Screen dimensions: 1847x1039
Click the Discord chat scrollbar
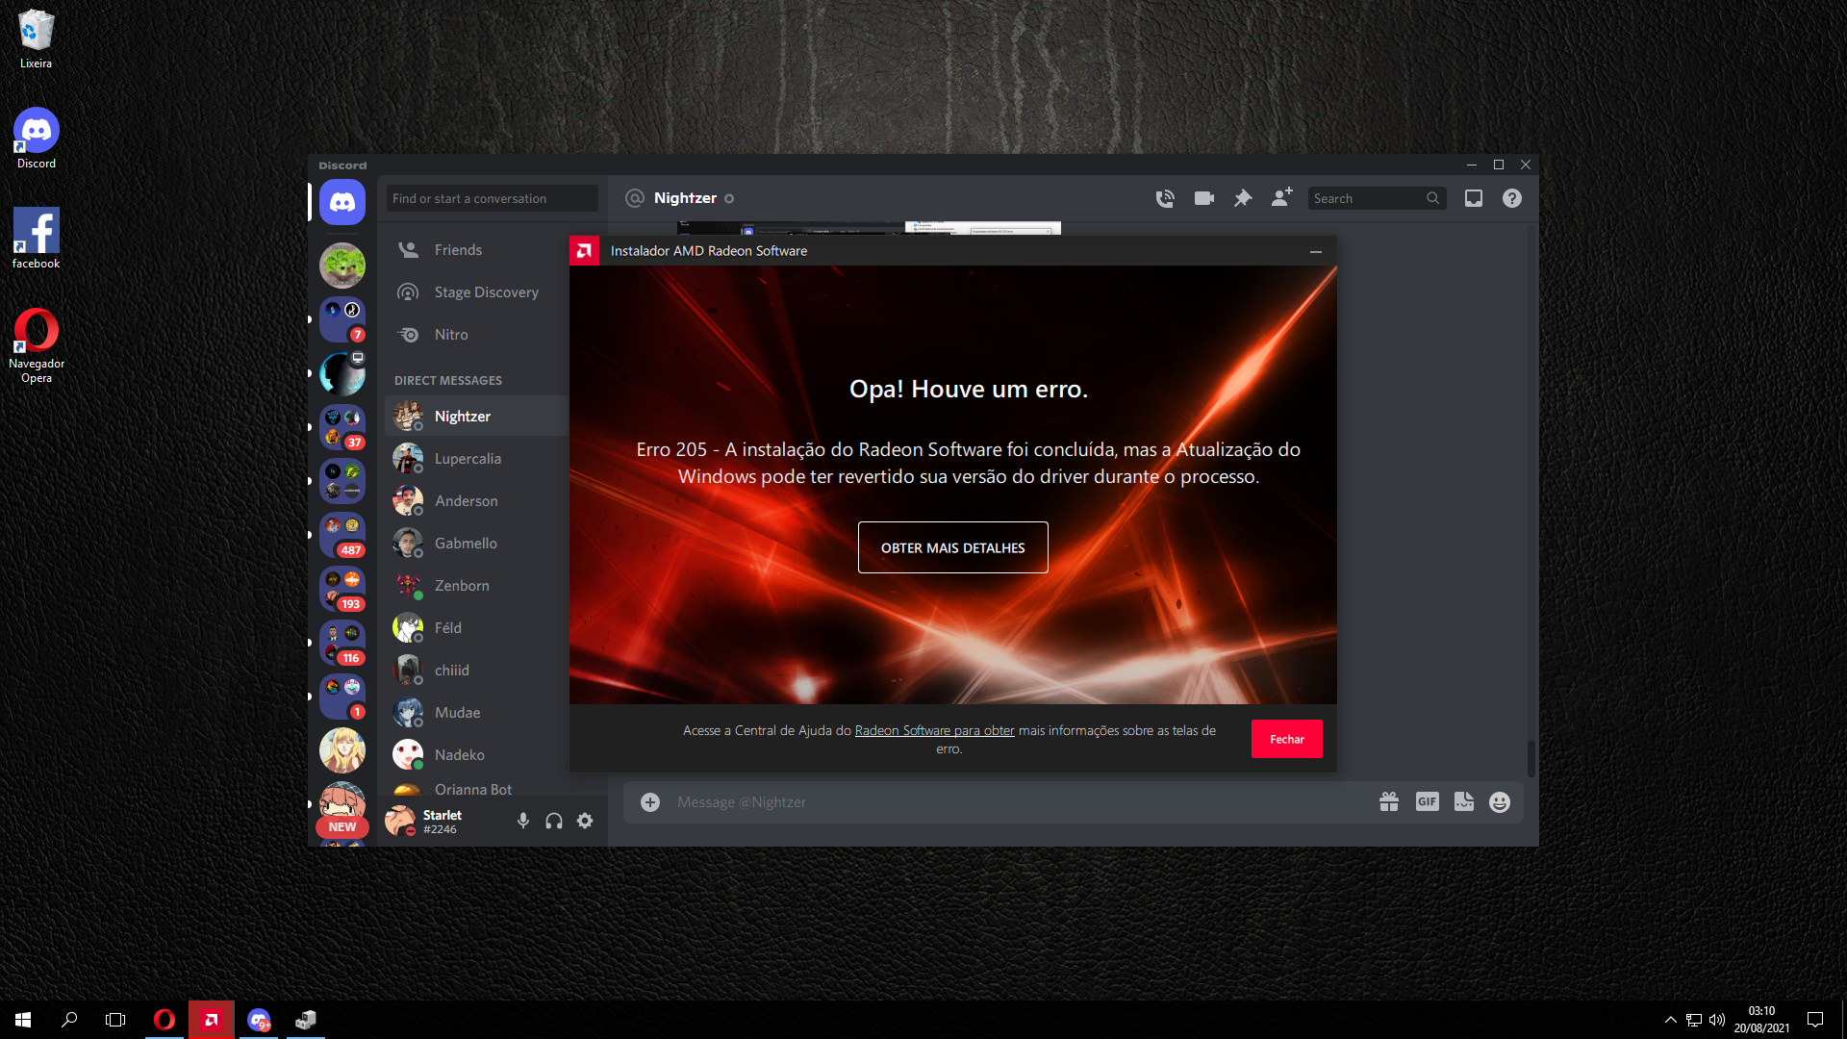tap(1531, 758)
